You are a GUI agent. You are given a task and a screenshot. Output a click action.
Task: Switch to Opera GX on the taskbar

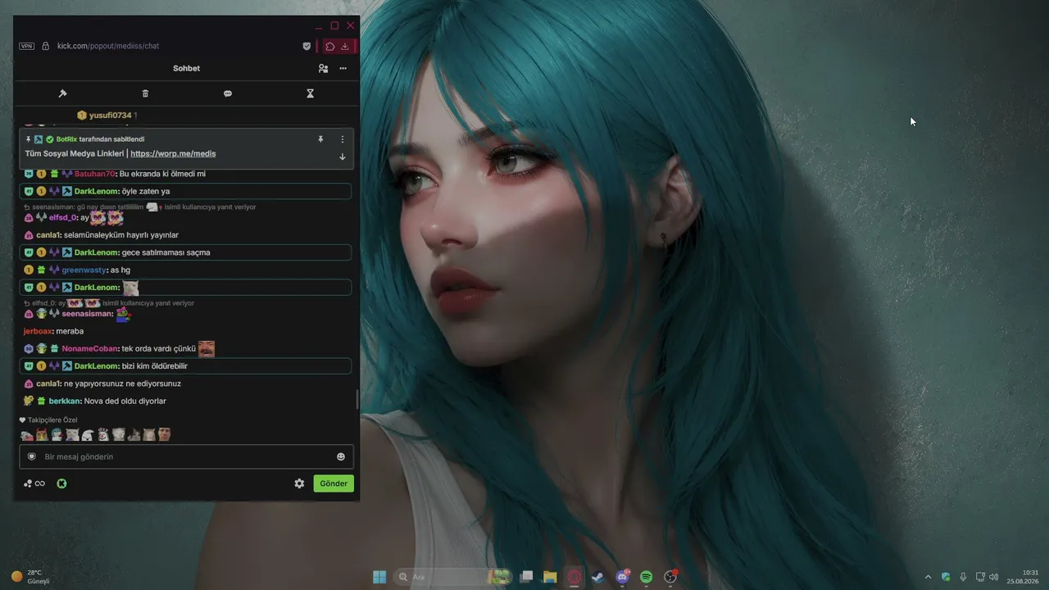tap(574, 577)
